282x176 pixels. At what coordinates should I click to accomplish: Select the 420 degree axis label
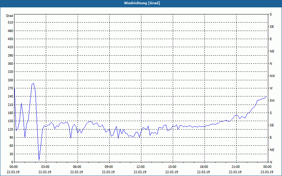tap(11, 47)
